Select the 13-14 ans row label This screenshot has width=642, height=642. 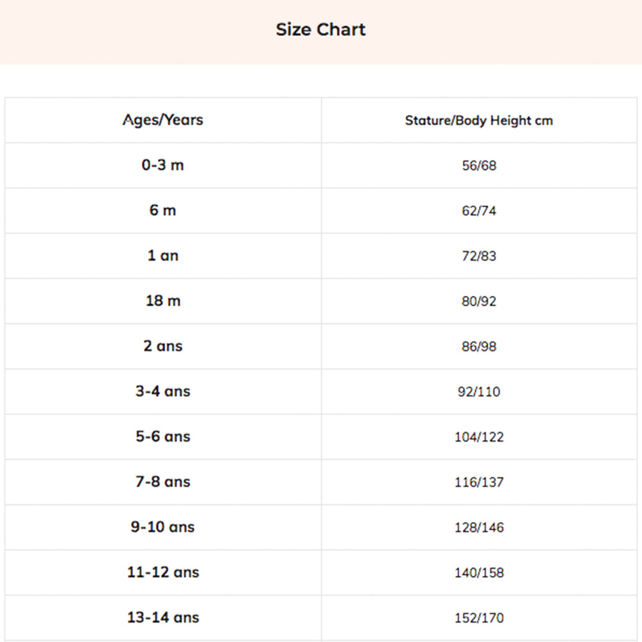point(163,618)
